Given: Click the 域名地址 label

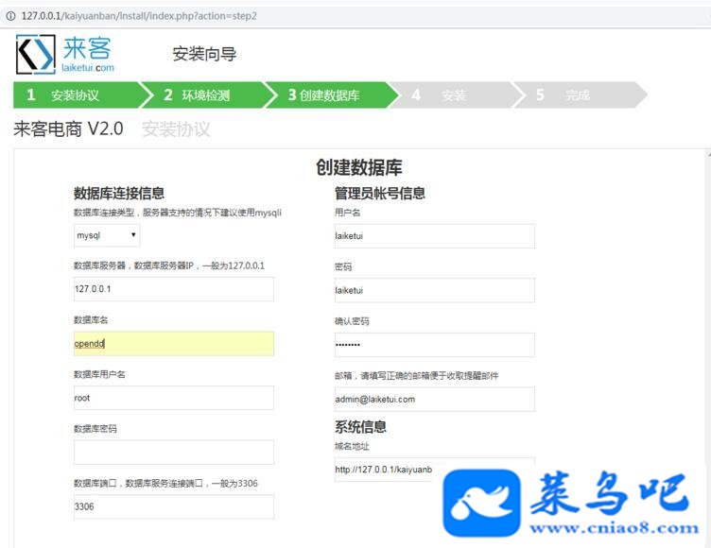Looking at the screenshot, I should point(352,447).
